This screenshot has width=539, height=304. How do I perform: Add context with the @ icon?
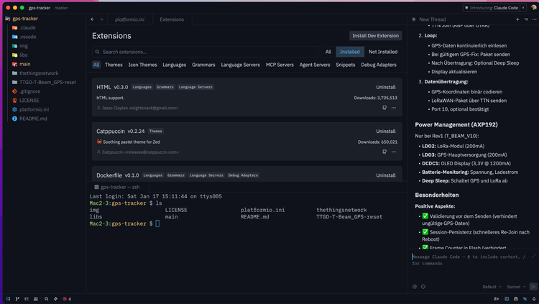[x=415, y=287]
